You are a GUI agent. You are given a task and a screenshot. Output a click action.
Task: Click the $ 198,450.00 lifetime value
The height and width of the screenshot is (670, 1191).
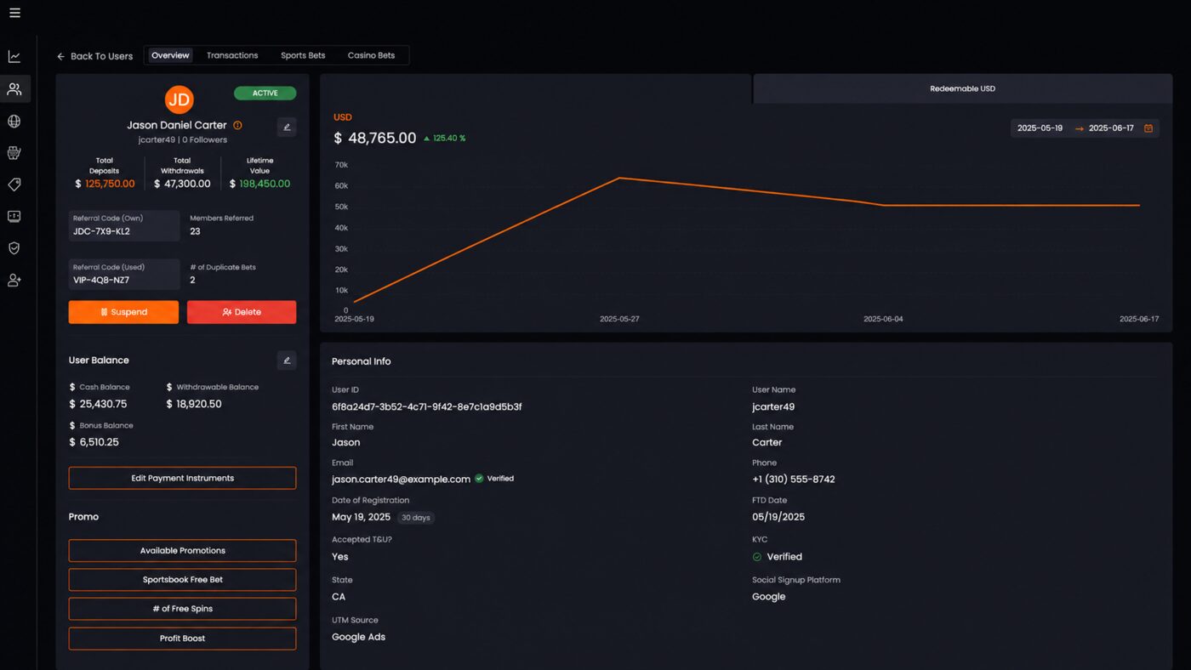(x=259, y=184)
